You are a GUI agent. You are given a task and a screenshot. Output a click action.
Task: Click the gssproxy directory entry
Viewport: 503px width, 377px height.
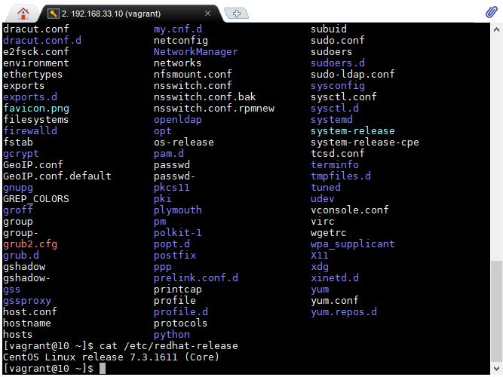(x=27, y=301)
